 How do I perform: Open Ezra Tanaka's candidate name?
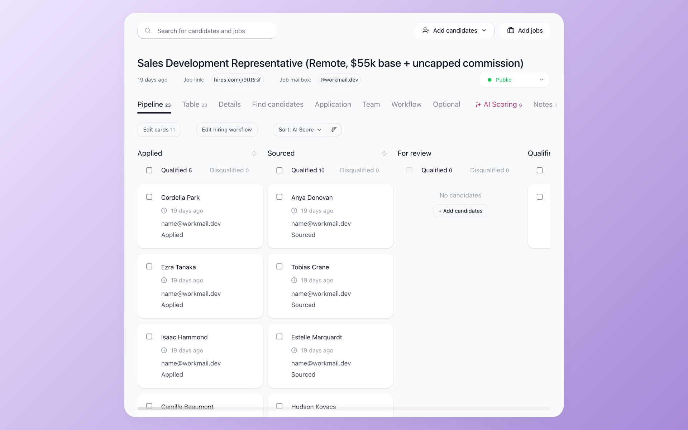click(178, 267)
